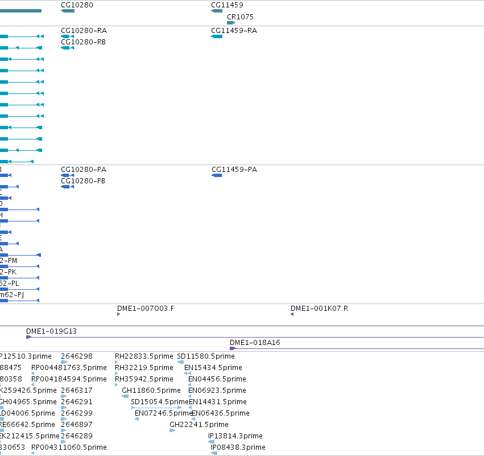Select the CG11459-RA transcript glyph
484x456 pixels.
[217, 36]
